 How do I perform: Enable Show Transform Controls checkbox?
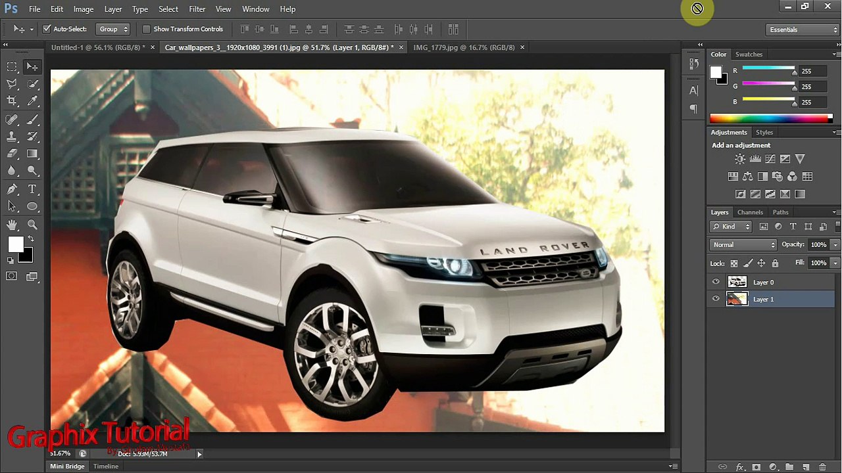click(x=146, y=29)
